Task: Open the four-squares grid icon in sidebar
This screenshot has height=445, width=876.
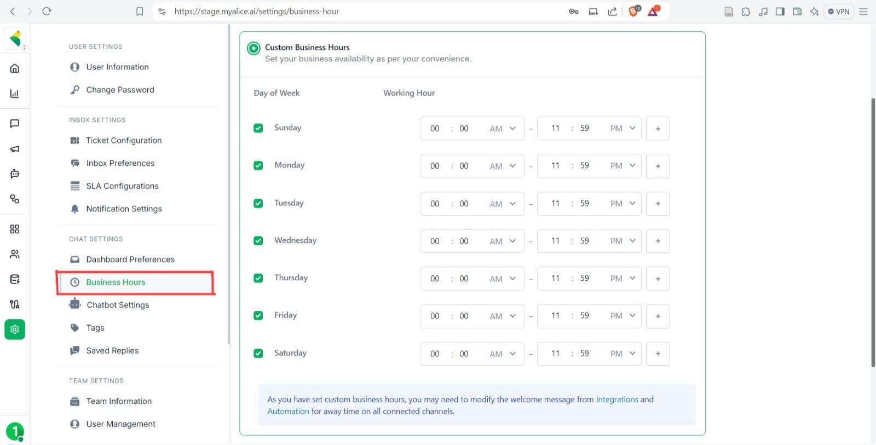Action: (15, 229)
